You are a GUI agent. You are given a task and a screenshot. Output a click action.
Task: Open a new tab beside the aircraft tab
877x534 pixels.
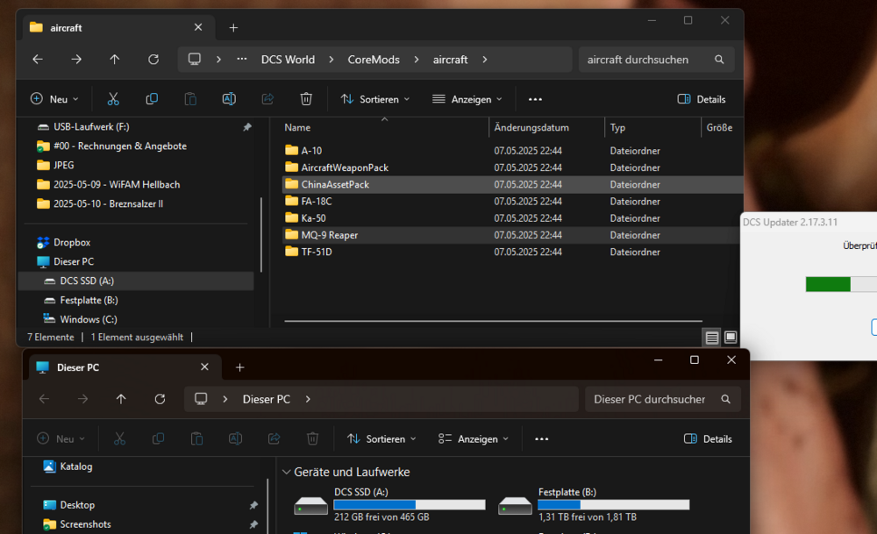tap(233, 27)
